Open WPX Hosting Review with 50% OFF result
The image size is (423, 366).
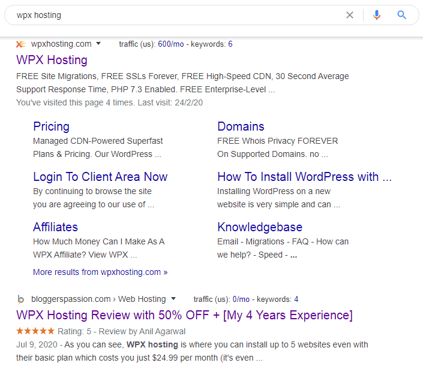pos(184,315)
